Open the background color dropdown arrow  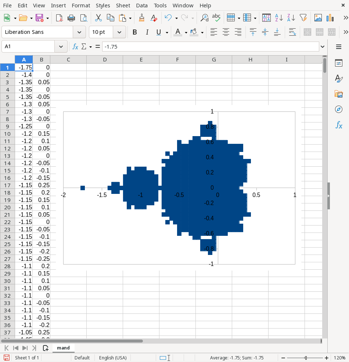coord(202,32)
